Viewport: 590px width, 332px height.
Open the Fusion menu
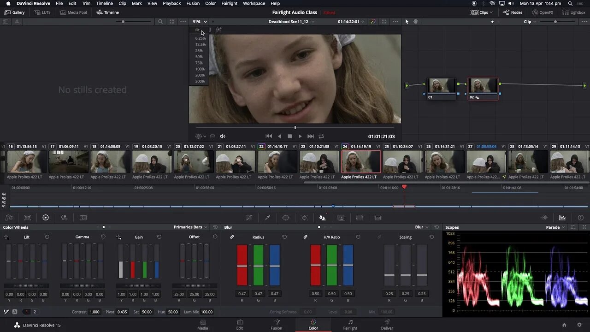click(193, 3)
